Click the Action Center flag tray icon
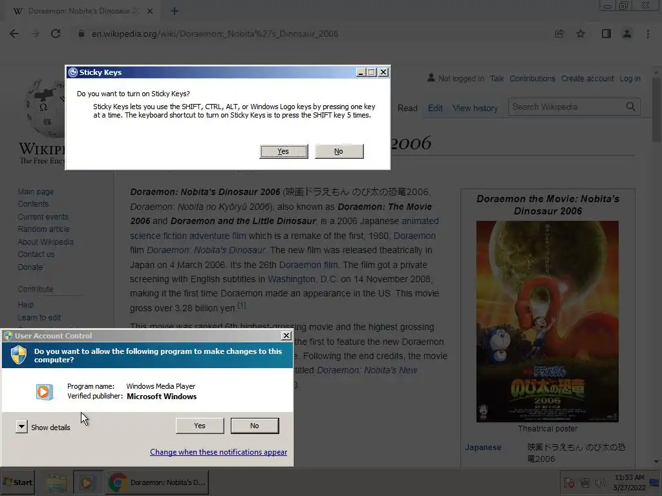This screenshot has height=496, width=662. (569, 482)
